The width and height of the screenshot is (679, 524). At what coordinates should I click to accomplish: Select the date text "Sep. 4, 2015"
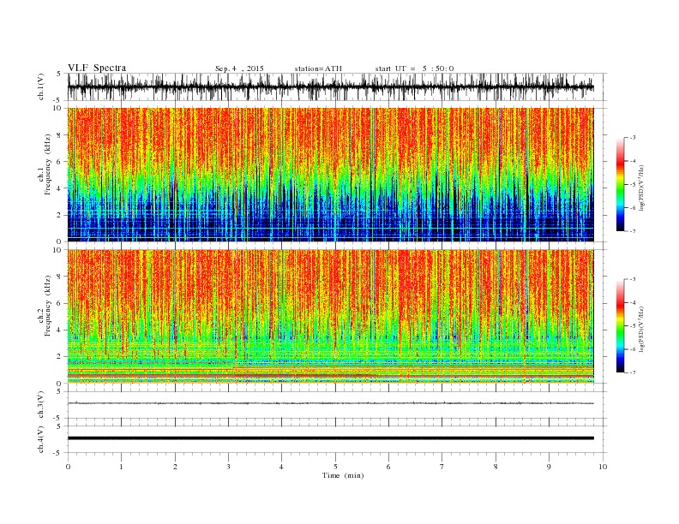(239, 68)
